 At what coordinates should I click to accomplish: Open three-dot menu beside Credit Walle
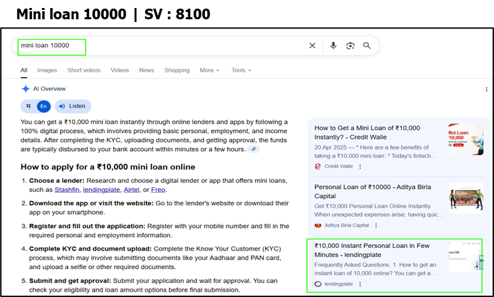360,167
